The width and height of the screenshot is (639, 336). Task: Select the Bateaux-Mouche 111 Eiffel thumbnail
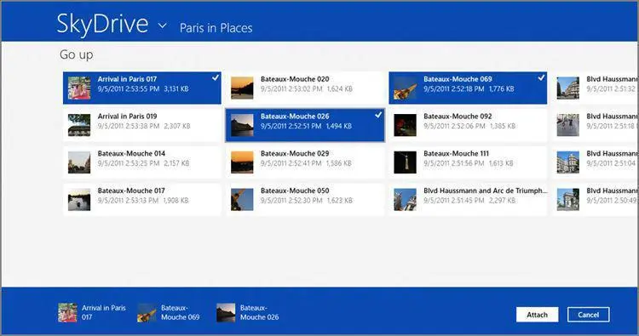pos(405,162)
